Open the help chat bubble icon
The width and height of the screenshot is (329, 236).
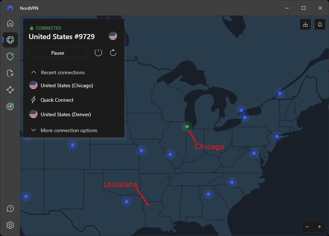tap(10, 208)
